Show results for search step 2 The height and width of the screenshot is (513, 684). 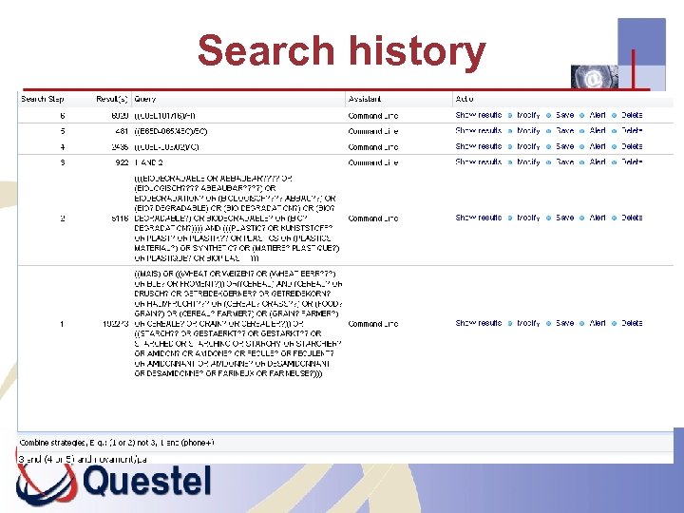pos(479,218)
